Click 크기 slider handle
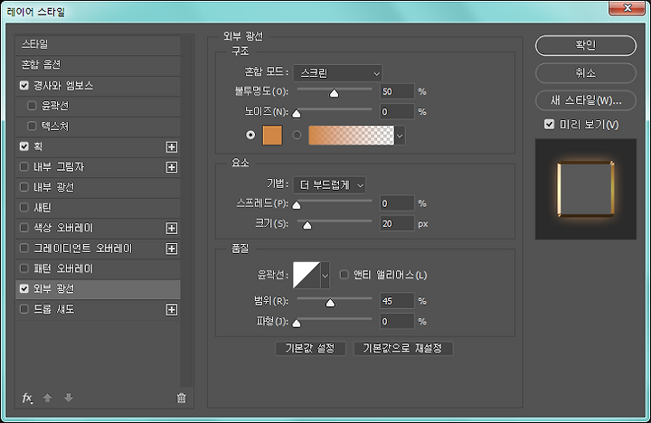Viewport: 651px width, 423px height. click(x=307, y=225)
